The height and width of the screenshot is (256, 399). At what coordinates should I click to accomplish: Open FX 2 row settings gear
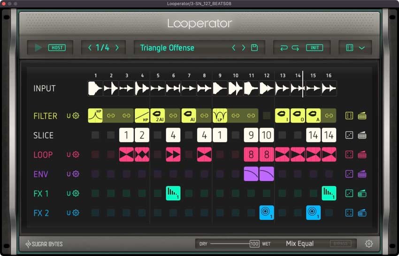pos(76,212)
